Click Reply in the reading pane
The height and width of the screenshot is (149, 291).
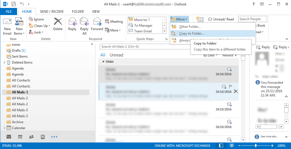[x=263, y=47]
